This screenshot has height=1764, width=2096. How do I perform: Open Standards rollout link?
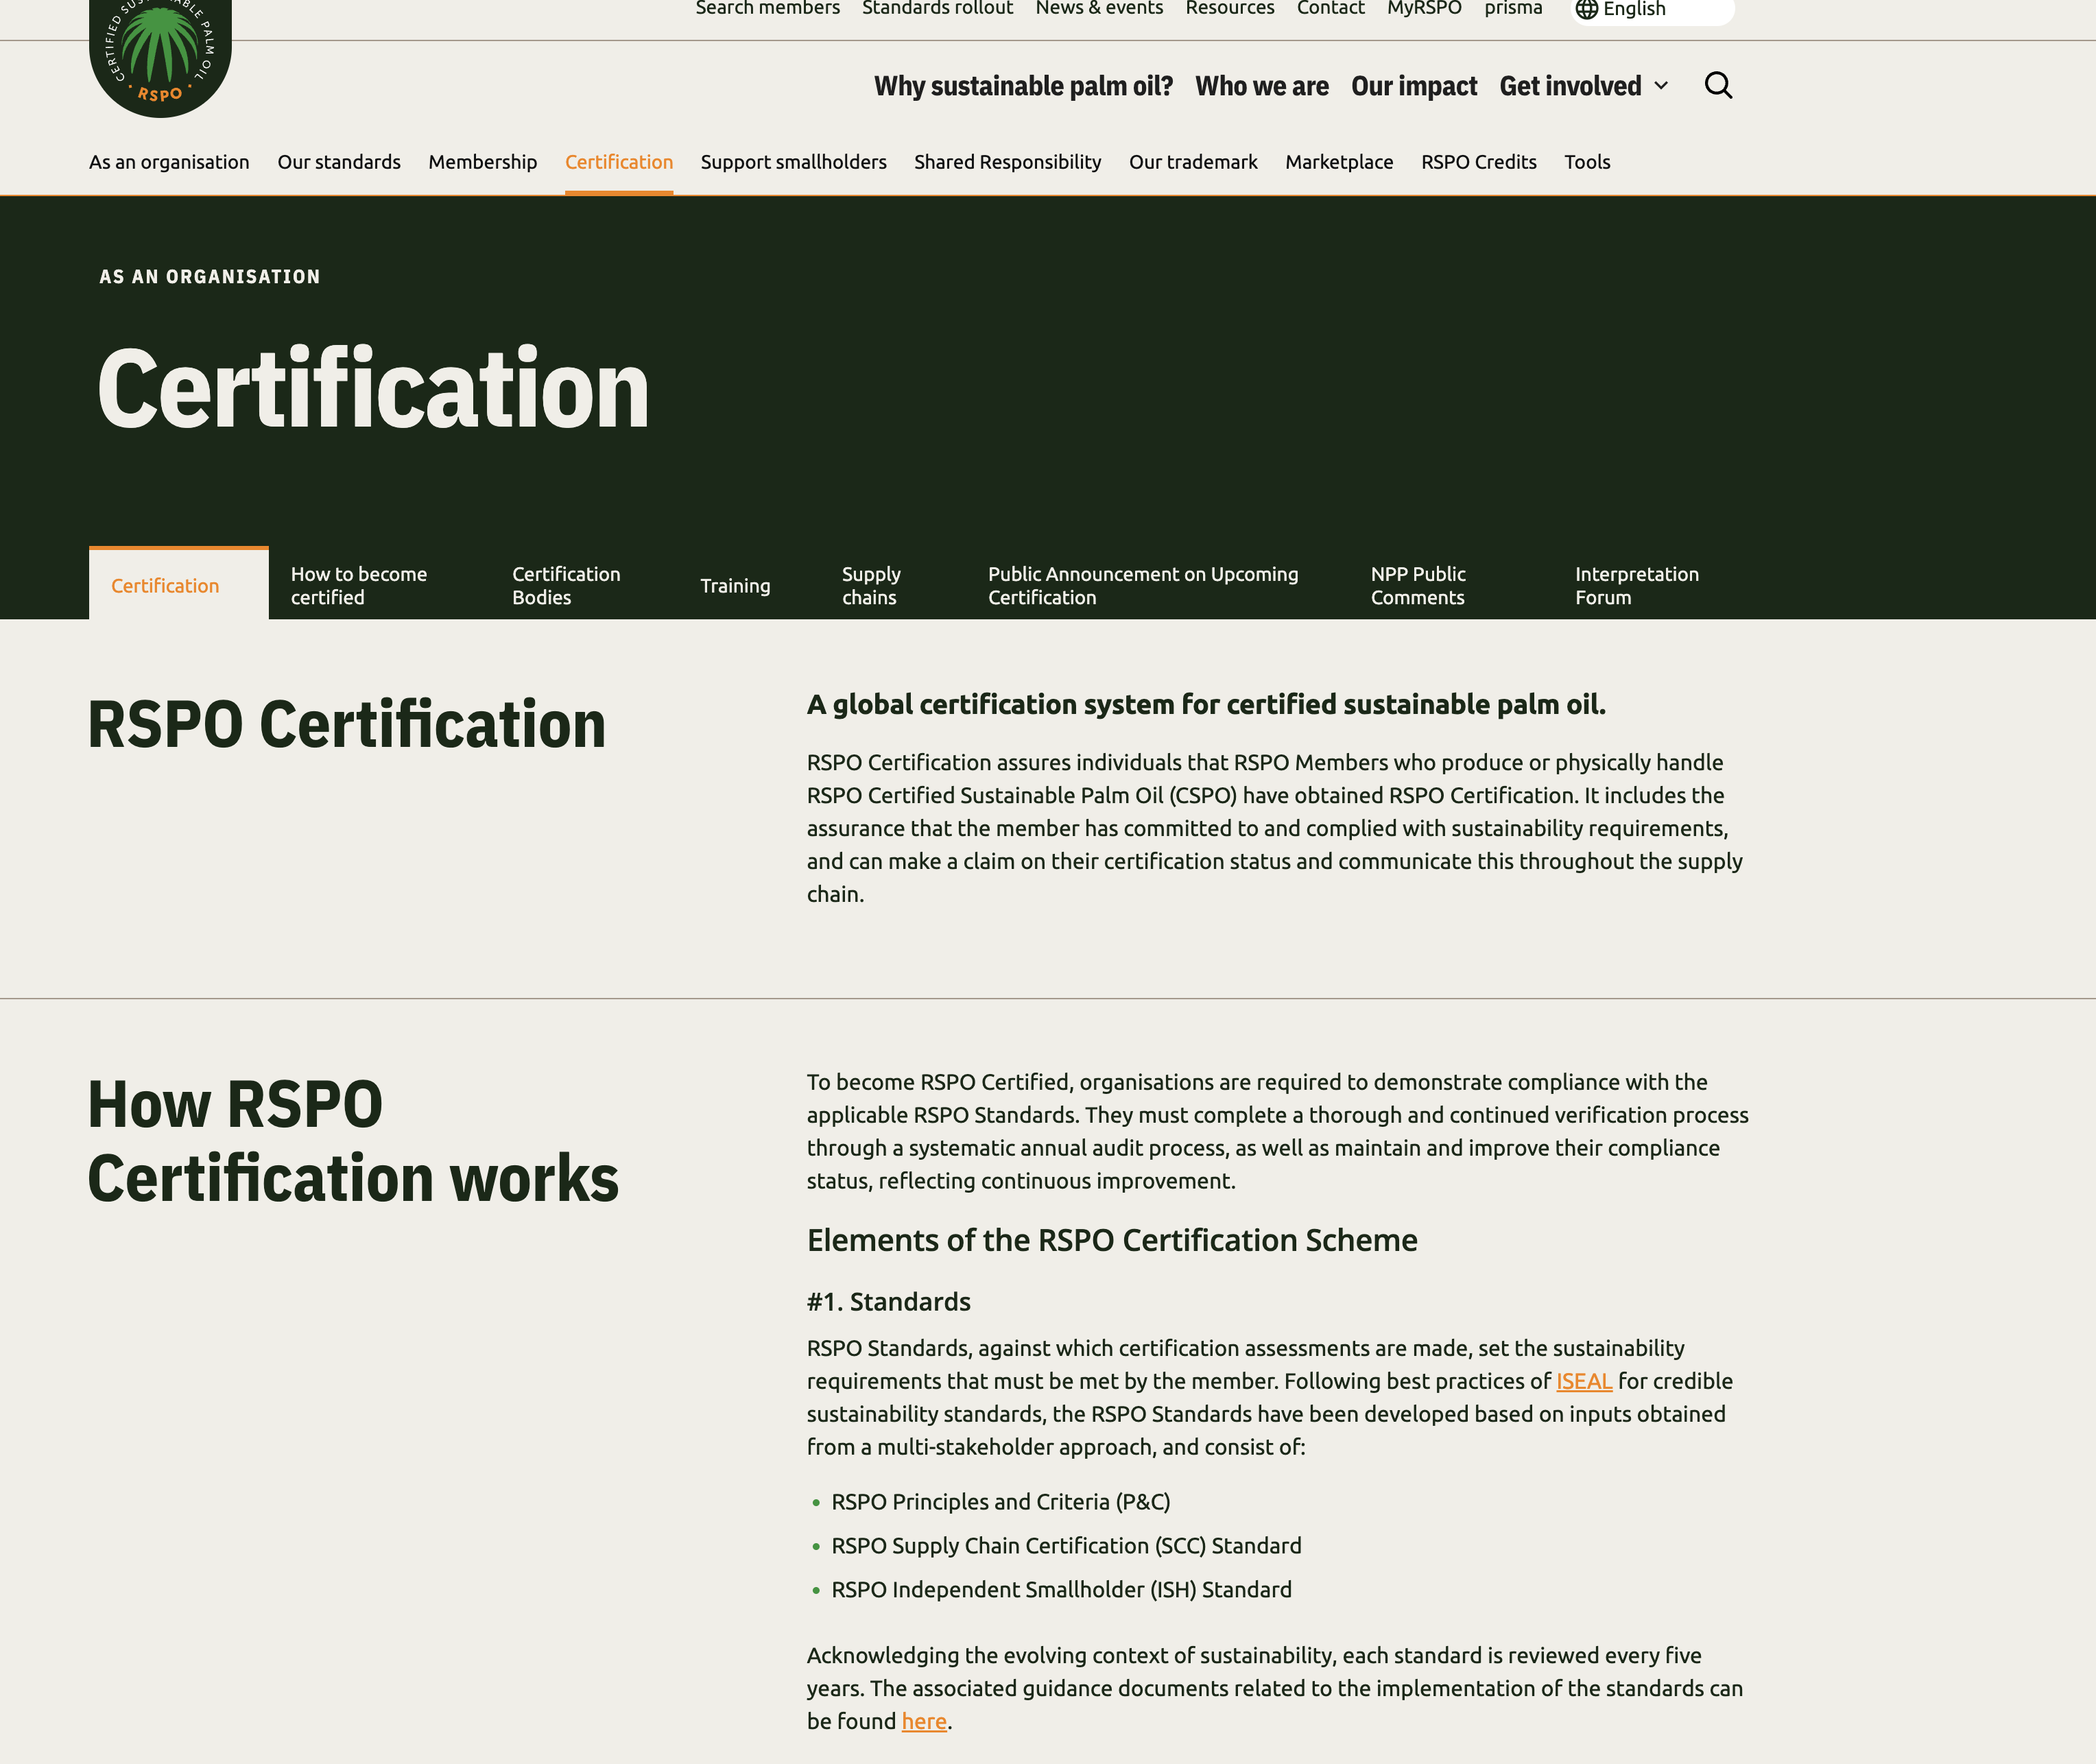click(x=937, y=9)
